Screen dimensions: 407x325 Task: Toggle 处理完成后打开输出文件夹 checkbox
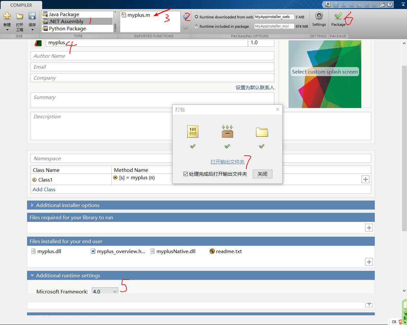coord(185,174)
